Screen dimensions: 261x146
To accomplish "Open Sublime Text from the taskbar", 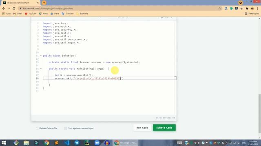I will pos(57,143).
